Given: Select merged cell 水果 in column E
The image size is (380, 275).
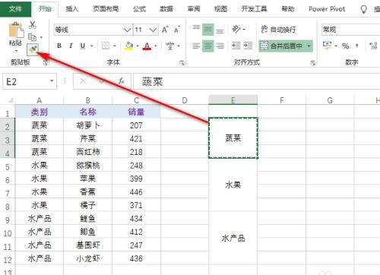Looking at the screenshot, I should (233, 185).
